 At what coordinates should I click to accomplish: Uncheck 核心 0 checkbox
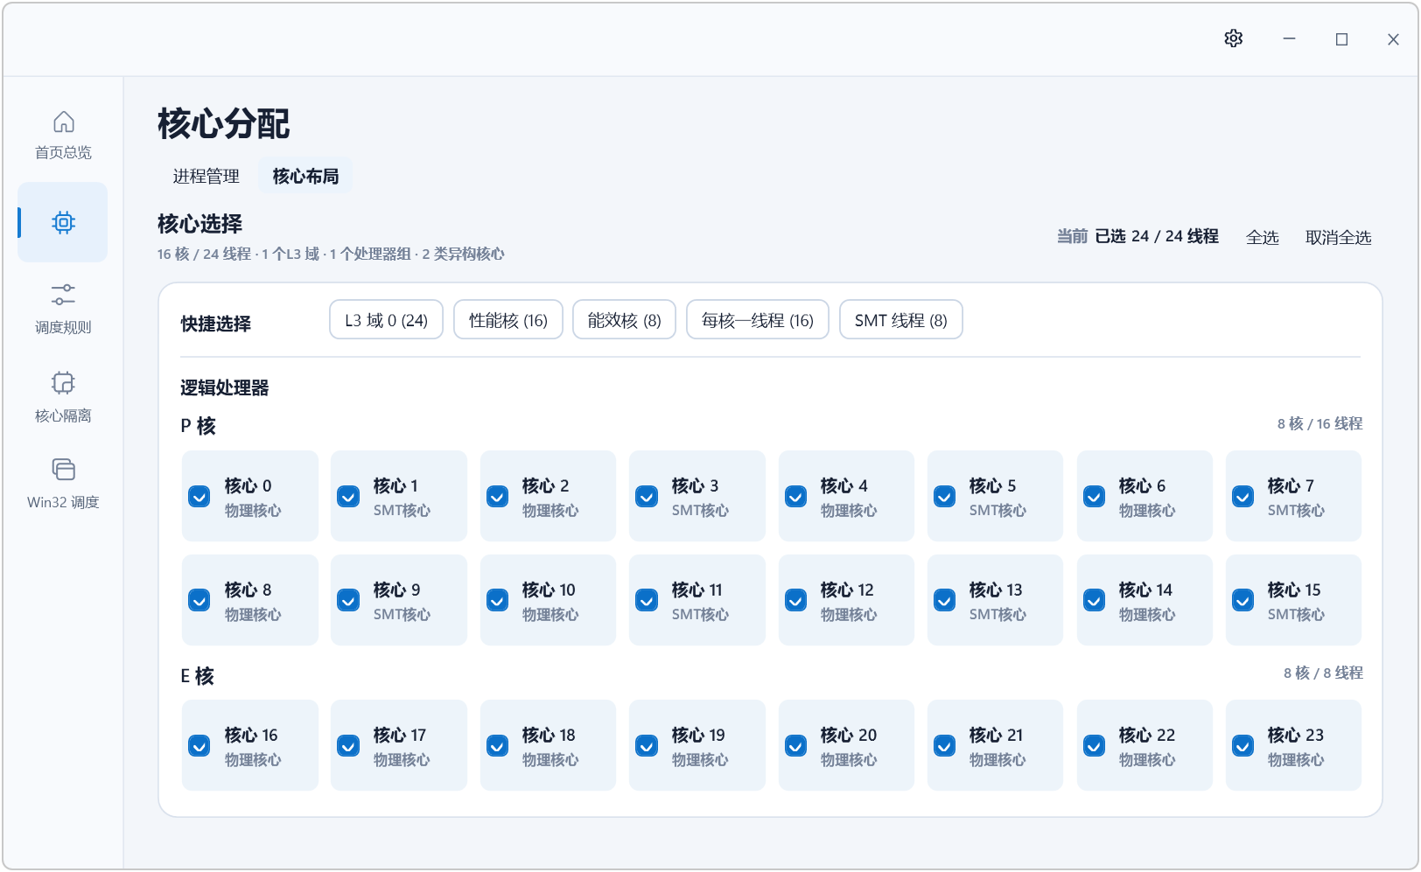pos(199,497)
